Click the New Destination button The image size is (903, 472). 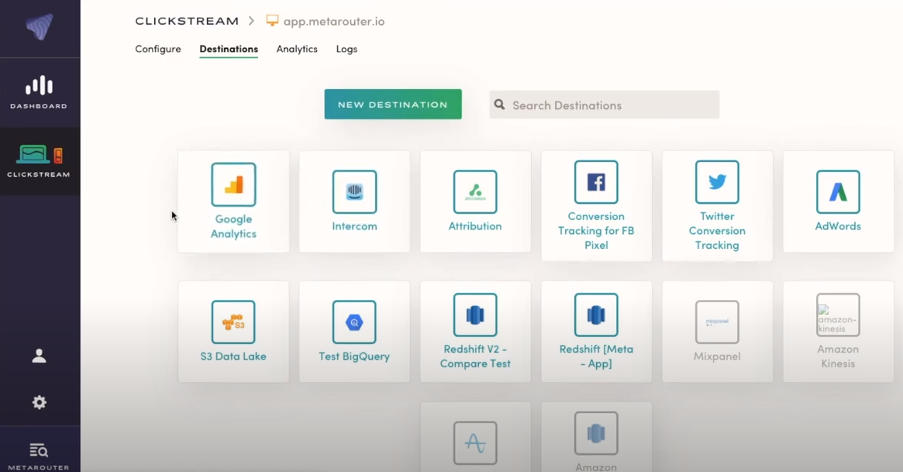(x=392, y=103)
